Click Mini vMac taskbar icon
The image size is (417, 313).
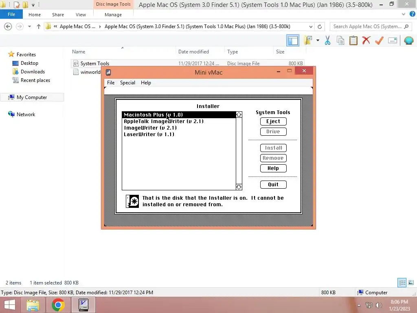83,305
